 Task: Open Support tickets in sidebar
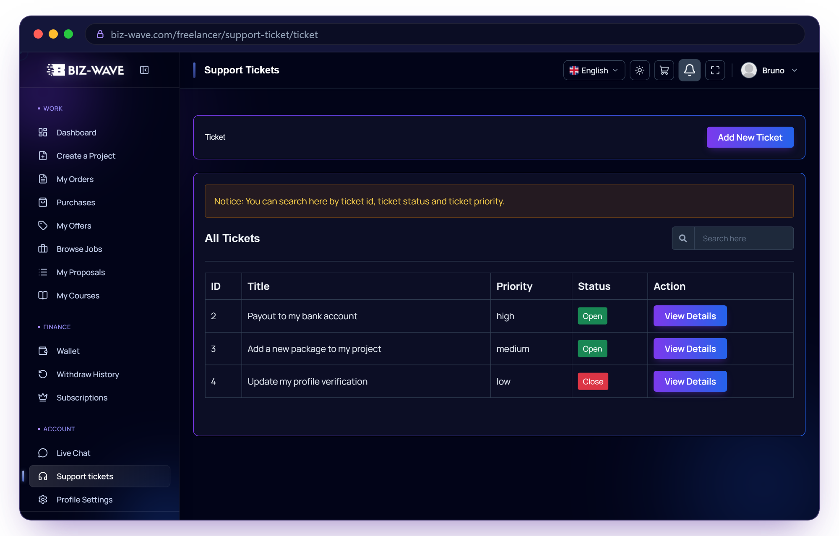pyautogui.click(x=99, y=476)
